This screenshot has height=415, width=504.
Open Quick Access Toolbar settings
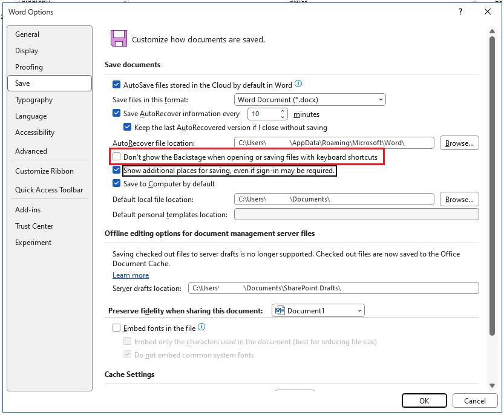click(x=49, y=190)
